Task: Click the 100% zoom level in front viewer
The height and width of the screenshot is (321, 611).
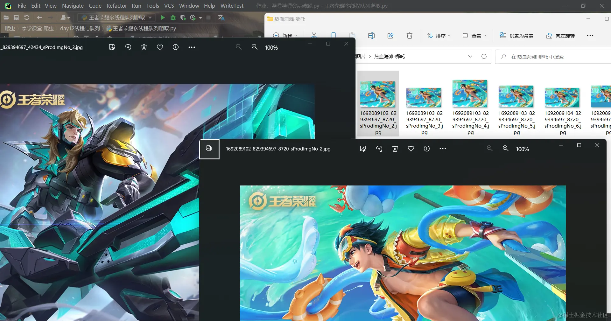Action: [x=522, y=149]
